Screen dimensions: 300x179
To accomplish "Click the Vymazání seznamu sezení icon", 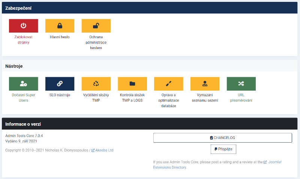I will pos(205,84).
